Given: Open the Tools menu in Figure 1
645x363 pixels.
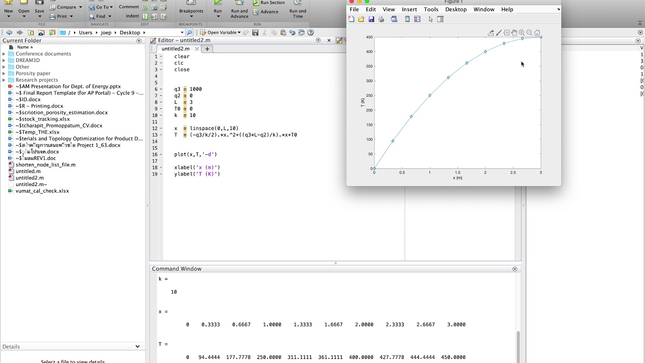Looking at the screenshot, I should tap(431, 10).
